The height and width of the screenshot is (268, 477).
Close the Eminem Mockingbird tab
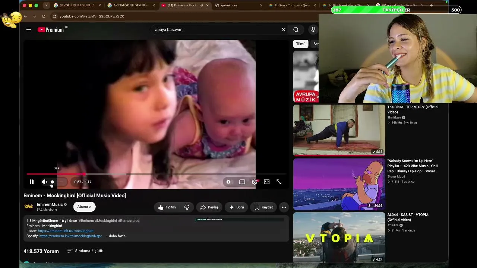(x=208, y=6)
